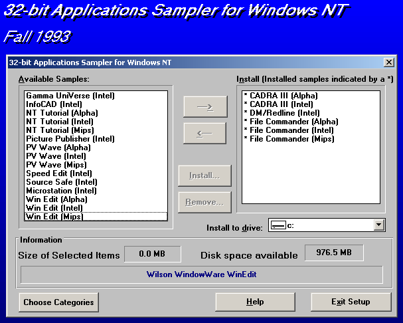
Task: Select installed File Commander (Alpha) item
Action: [311, 122]
